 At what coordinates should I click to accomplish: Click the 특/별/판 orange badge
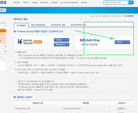pyautogui.click(x=38, y=42)
